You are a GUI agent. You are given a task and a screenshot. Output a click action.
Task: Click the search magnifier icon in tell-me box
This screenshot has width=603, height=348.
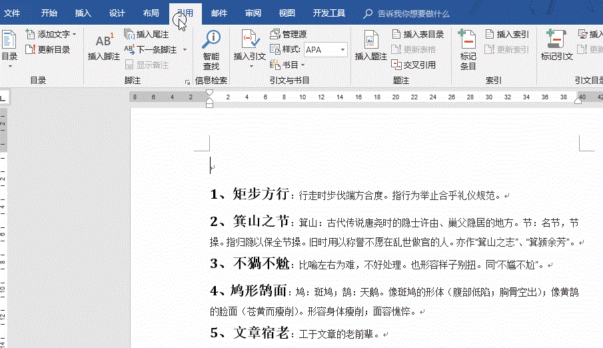pos(368,14)
